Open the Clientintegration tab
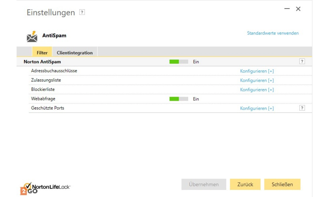329x197 pixels. [x=75, y=53]
